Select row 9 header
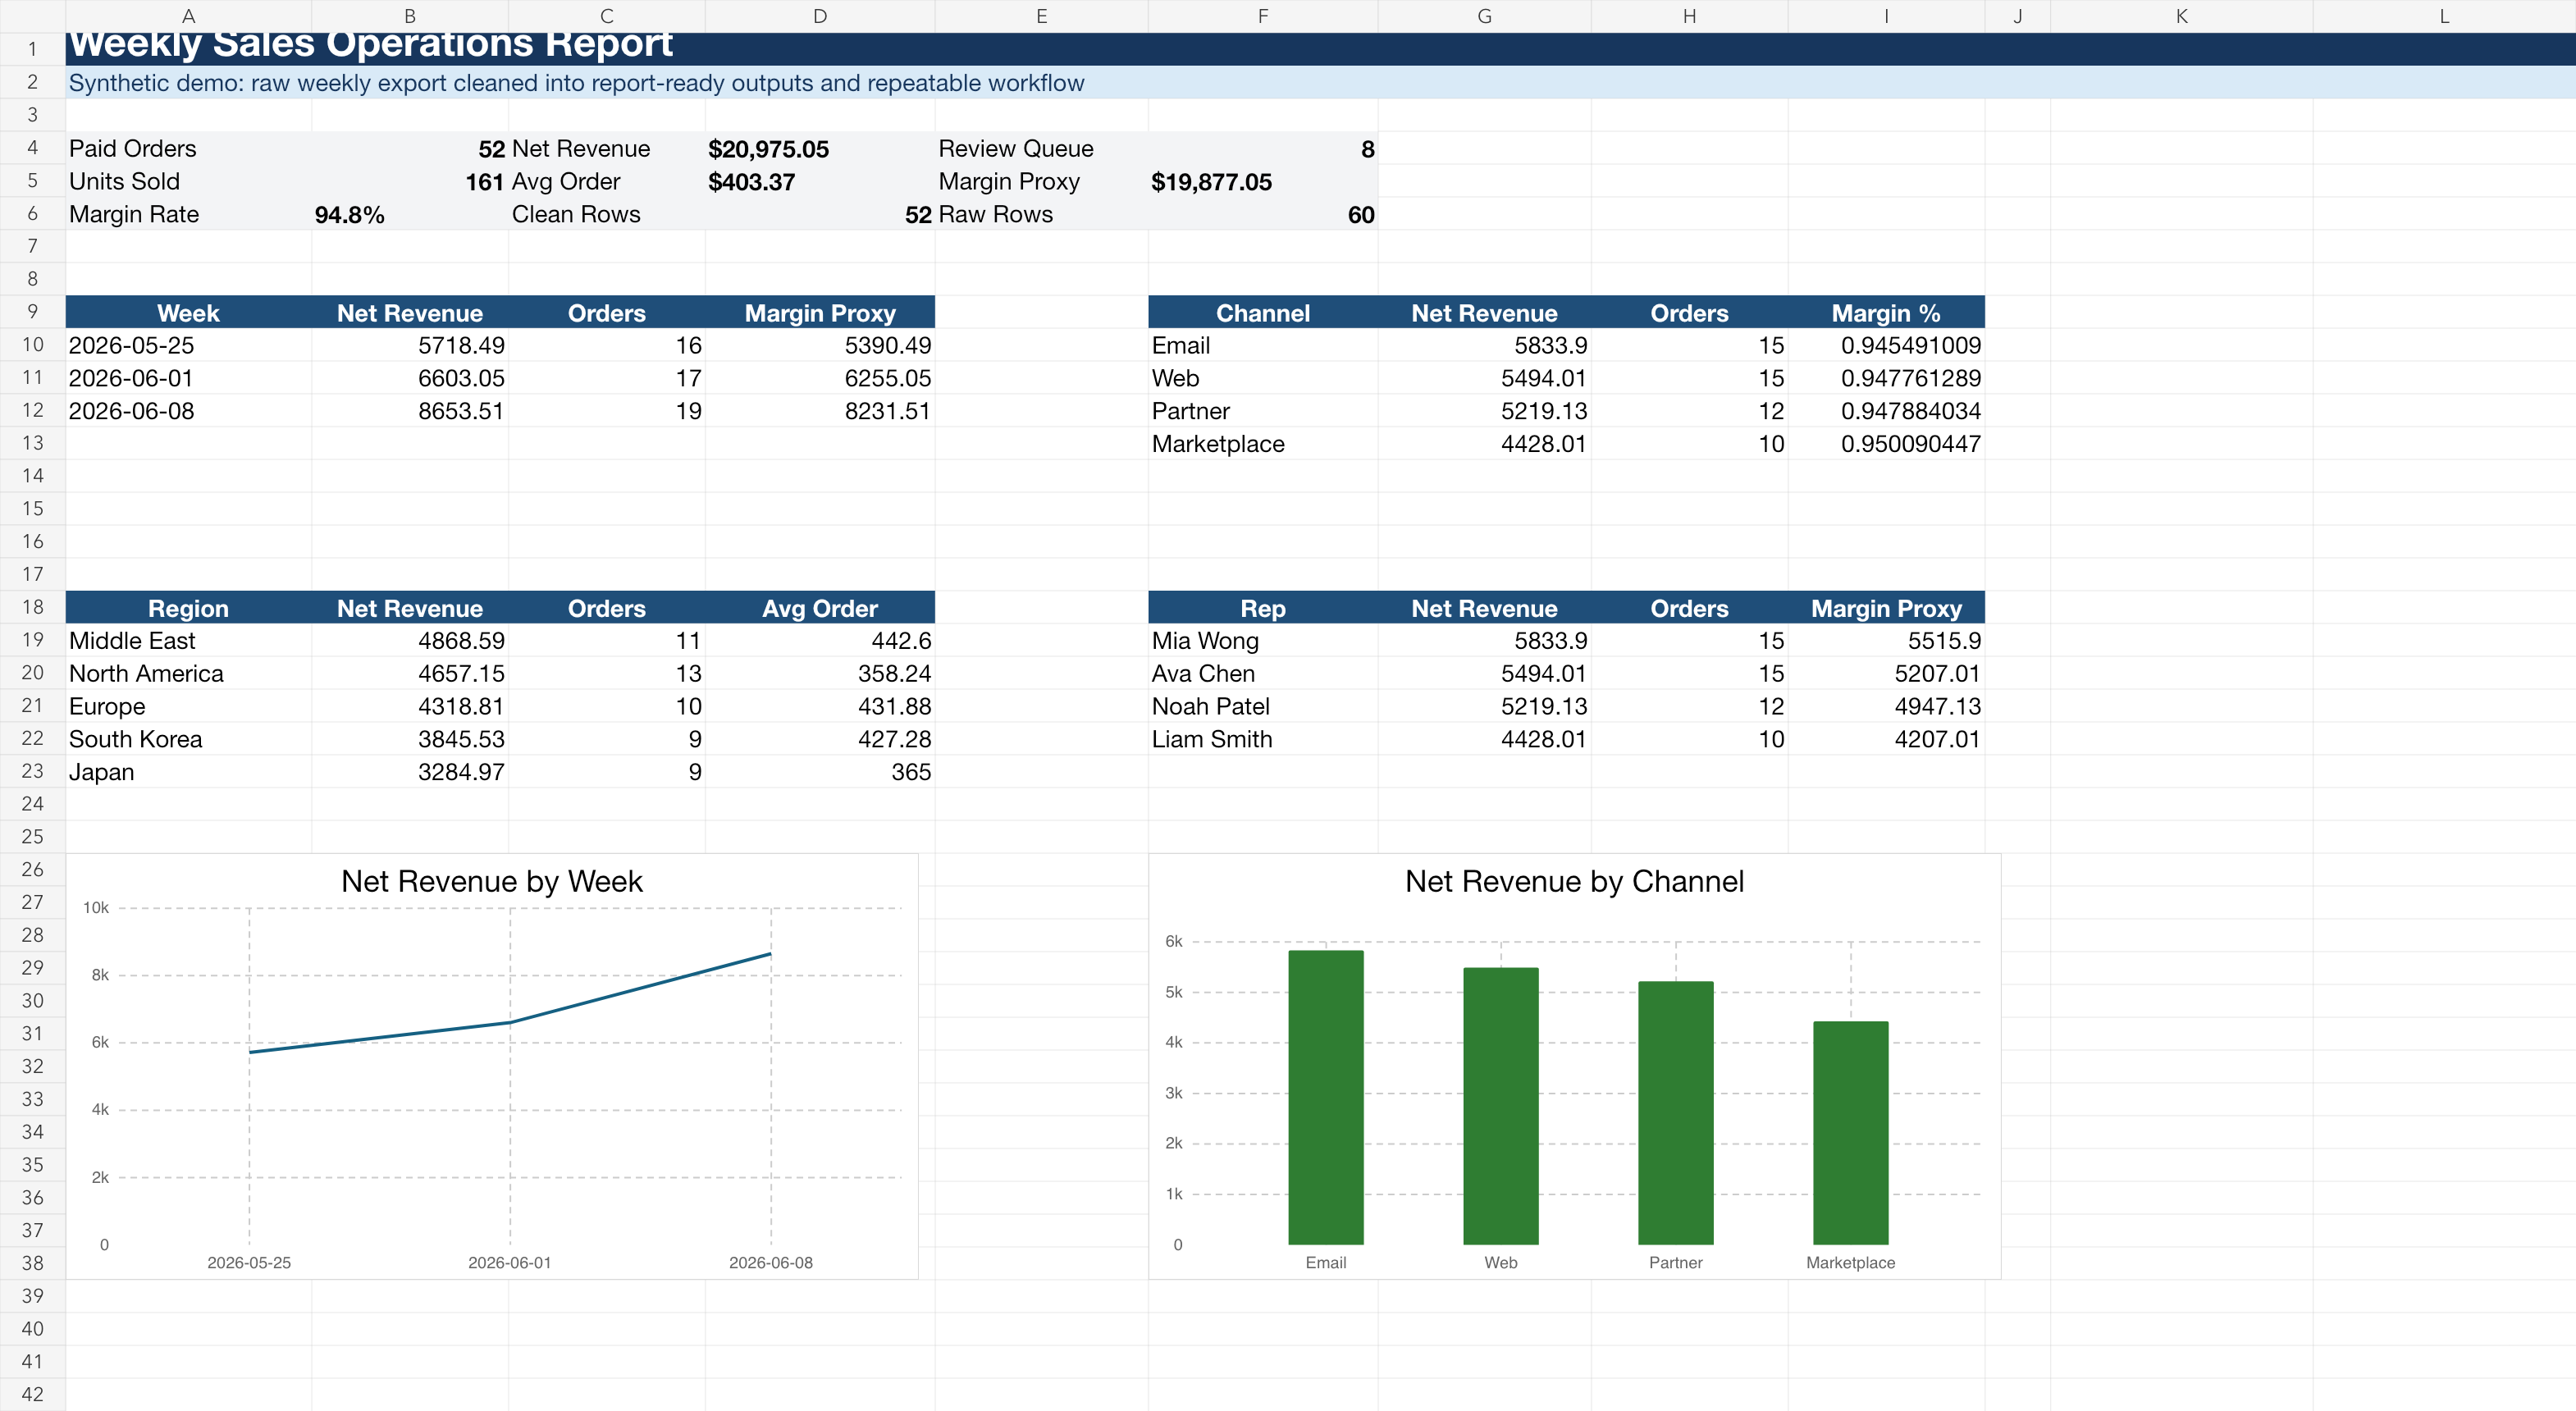2576x1411 pixels. tap(32, 311)
